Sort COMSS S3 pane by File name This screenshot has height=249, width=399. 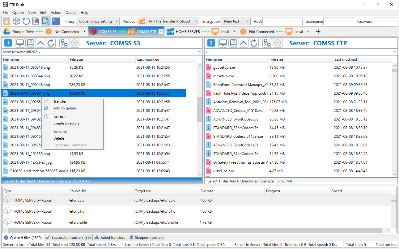click(x=35, y=59)
